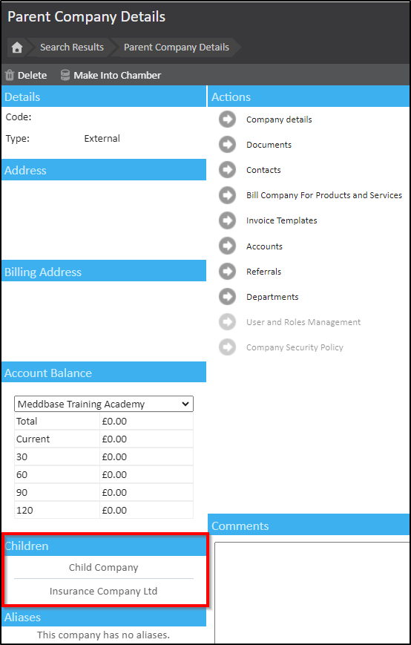This screenshot has height=645, width=411.
Task: Click the Make Into Chamber database icon
Action: click(x=65, y=75)
